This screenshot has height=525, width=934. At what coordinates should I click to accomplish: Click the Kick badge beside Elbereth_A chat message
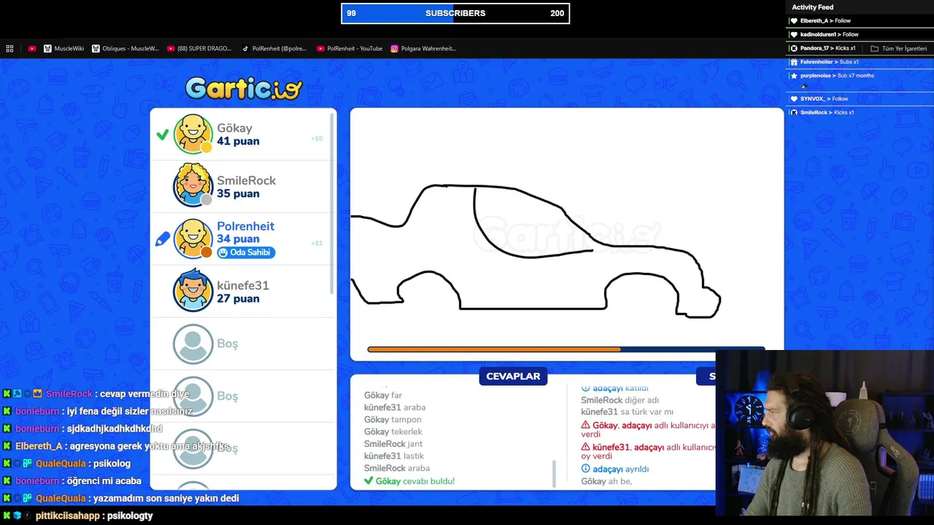pyautogui.click(x=7, y=446)
